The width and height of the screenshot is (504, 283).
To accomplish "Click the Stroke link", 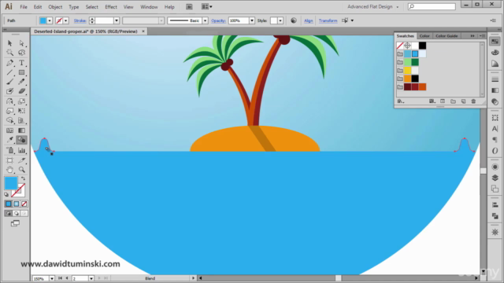I will click(80, 20).
